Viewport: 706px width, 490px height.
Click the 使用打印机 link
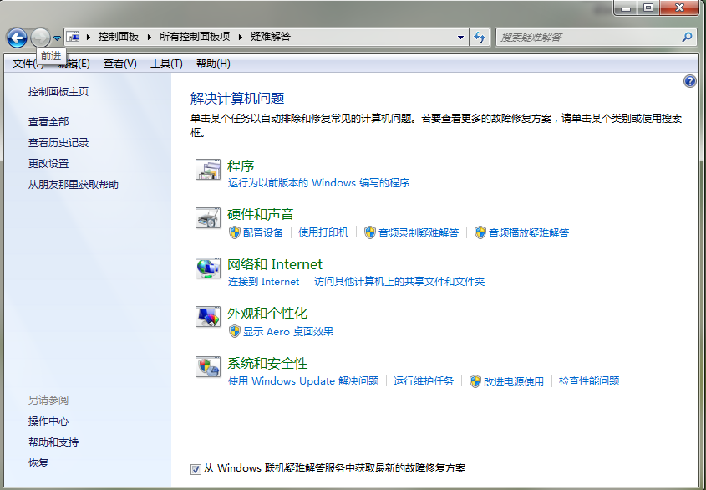323,232
